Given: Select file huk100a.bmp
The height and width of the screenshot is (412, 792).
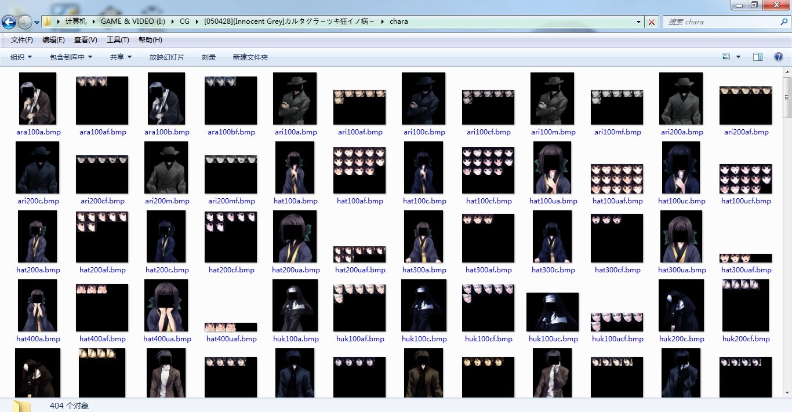Looking at the screenshot, I should [x=295, y=305].
